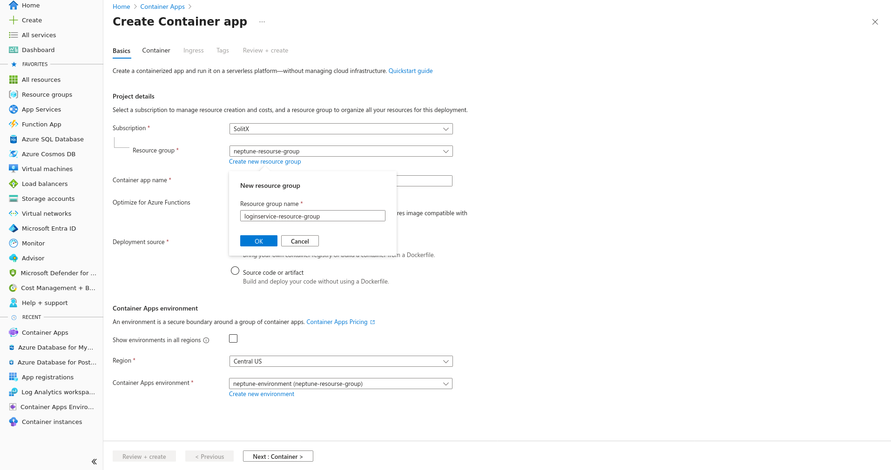Image resolution: width=891 pixels, height=470 pixels.
Task: Open Azure SQL Database icon
Action: coord(13,139)
